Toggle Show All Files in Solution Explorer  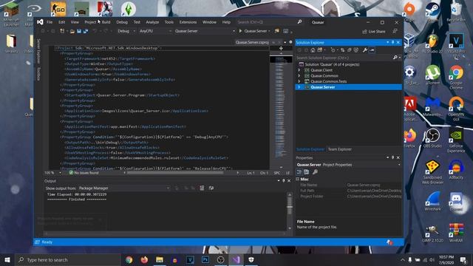[356, 50]
